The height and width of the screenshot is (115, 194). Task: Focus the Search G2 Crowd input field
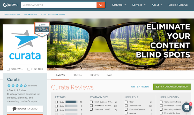point(59,5)
